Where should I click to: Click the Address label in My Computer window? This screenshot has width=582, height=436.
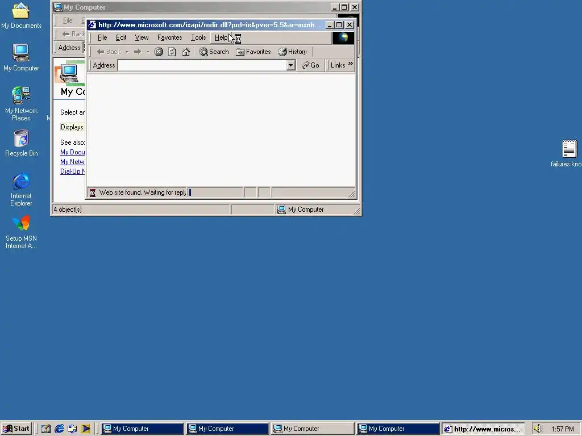coord(69,48)
